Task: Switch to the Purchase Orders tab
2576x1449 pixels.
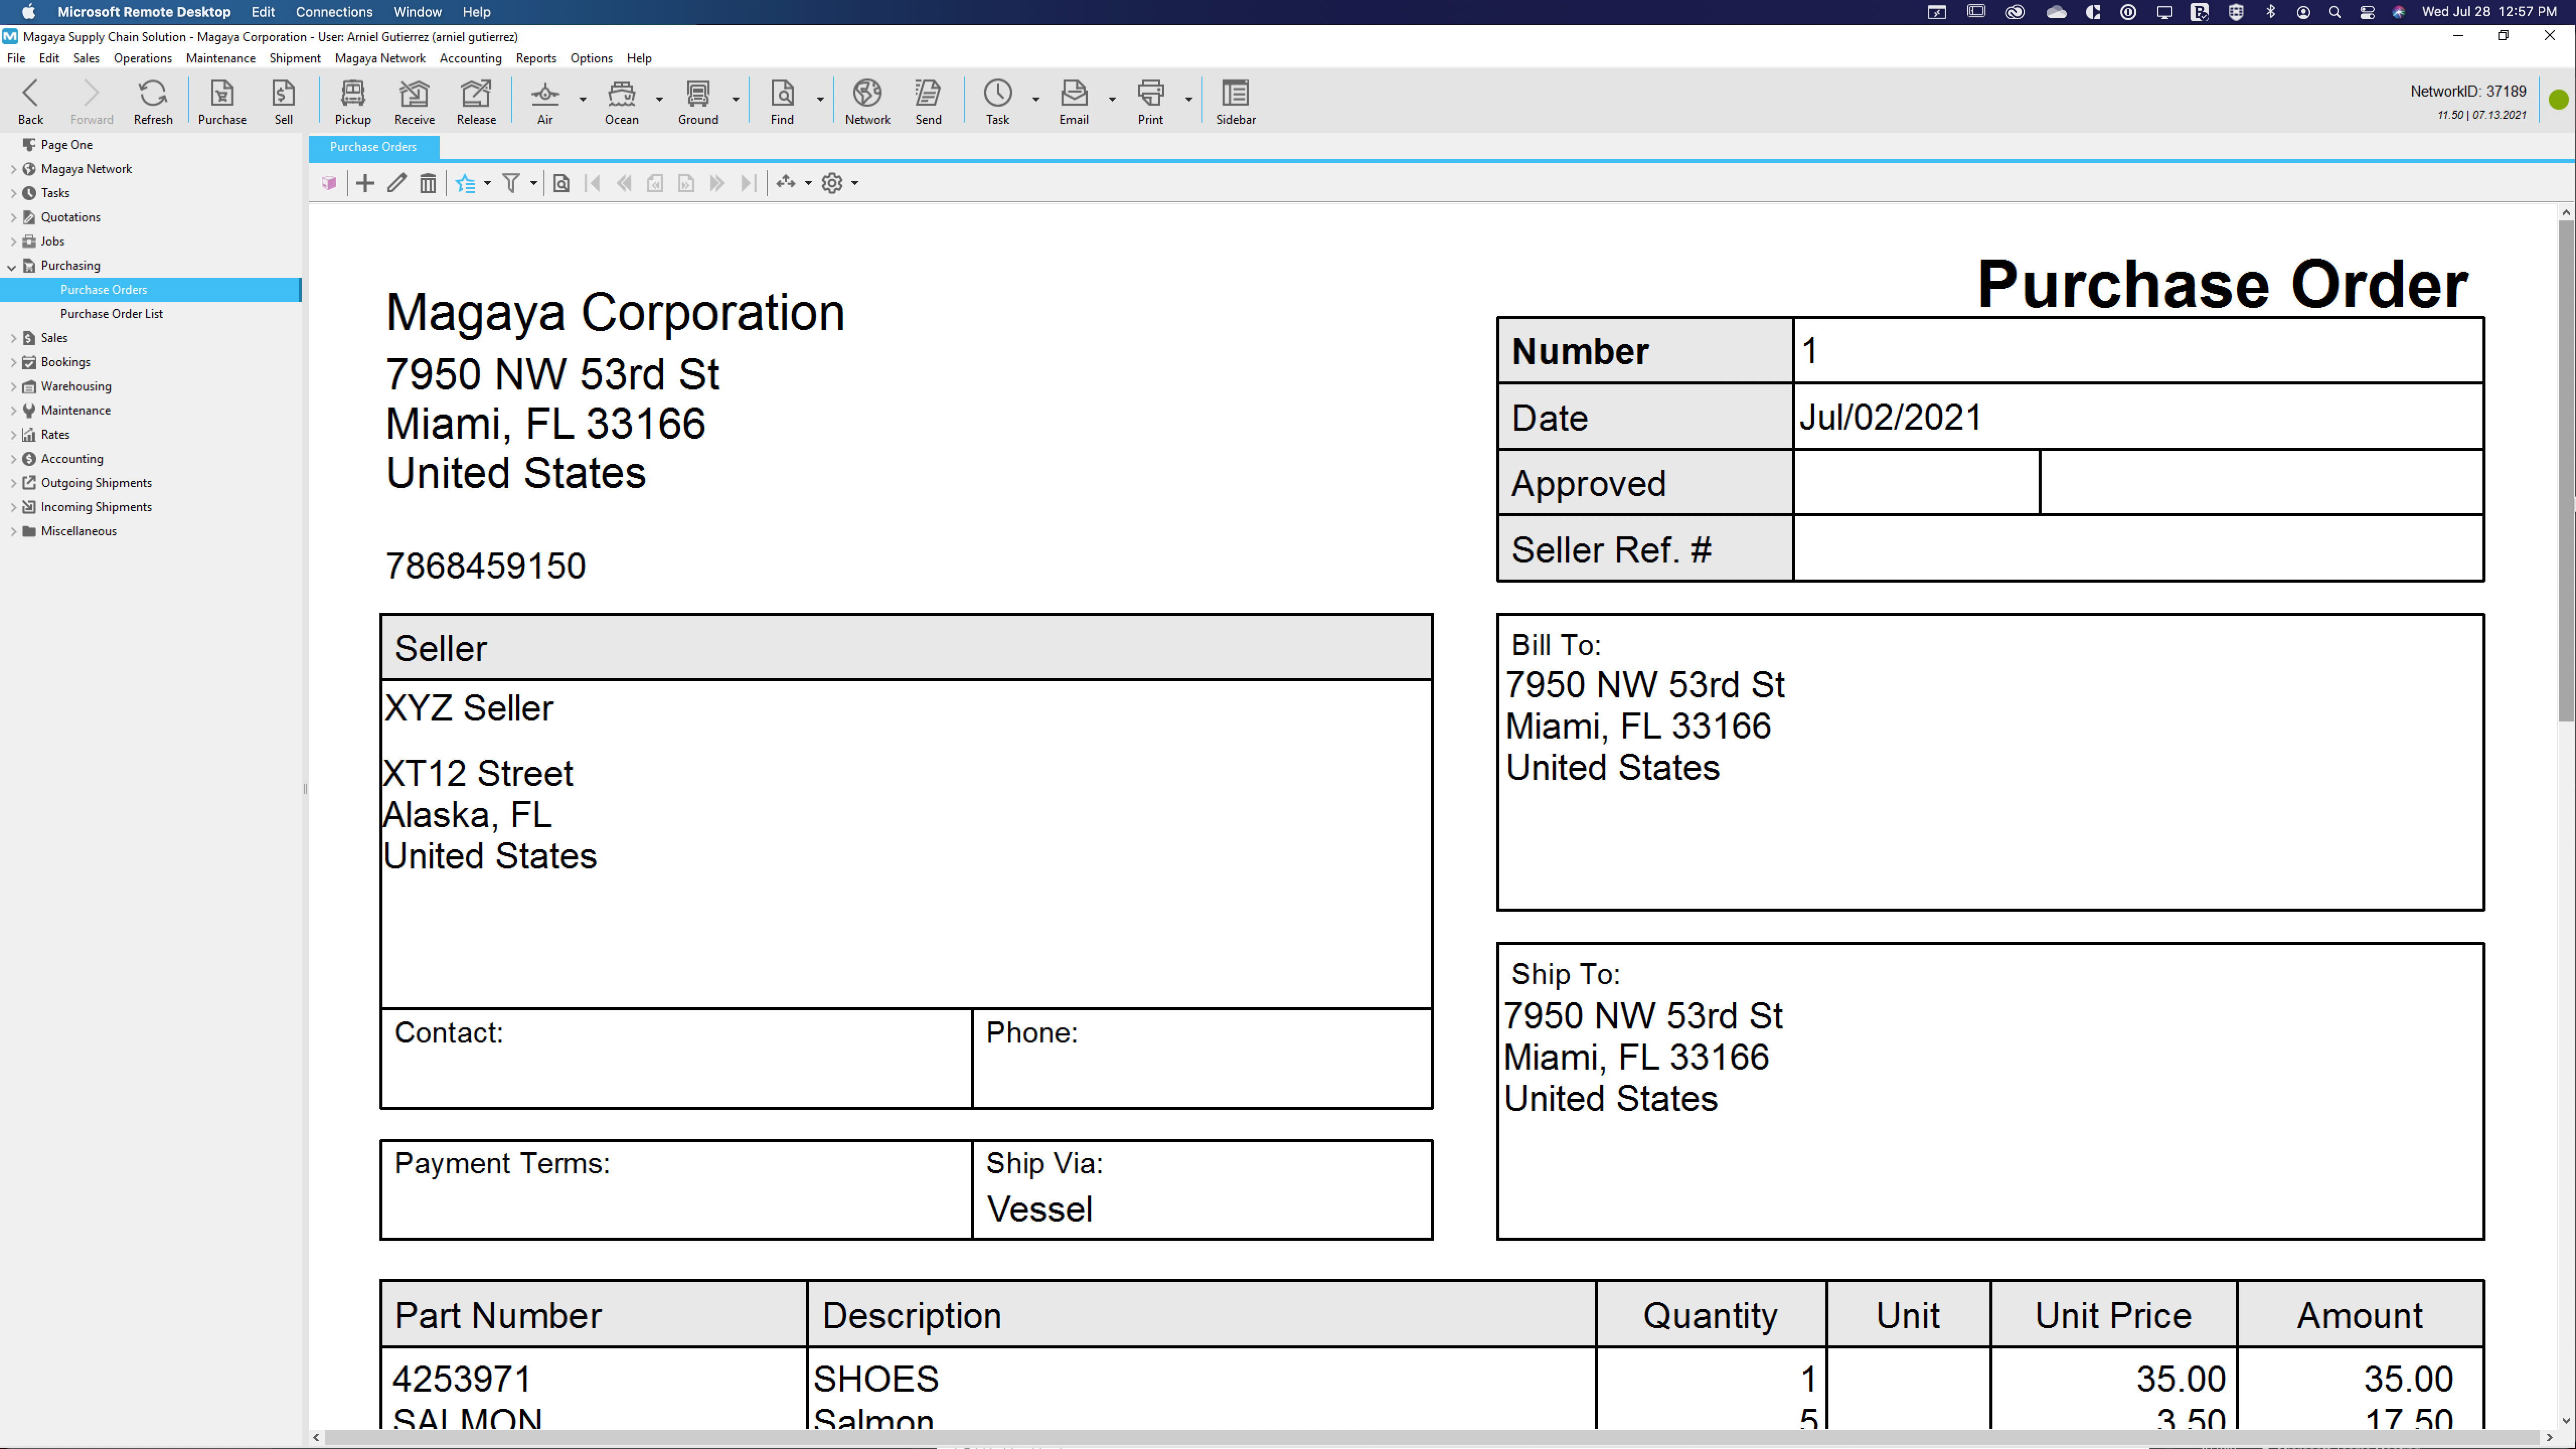Action: click(x=373, y=147)
